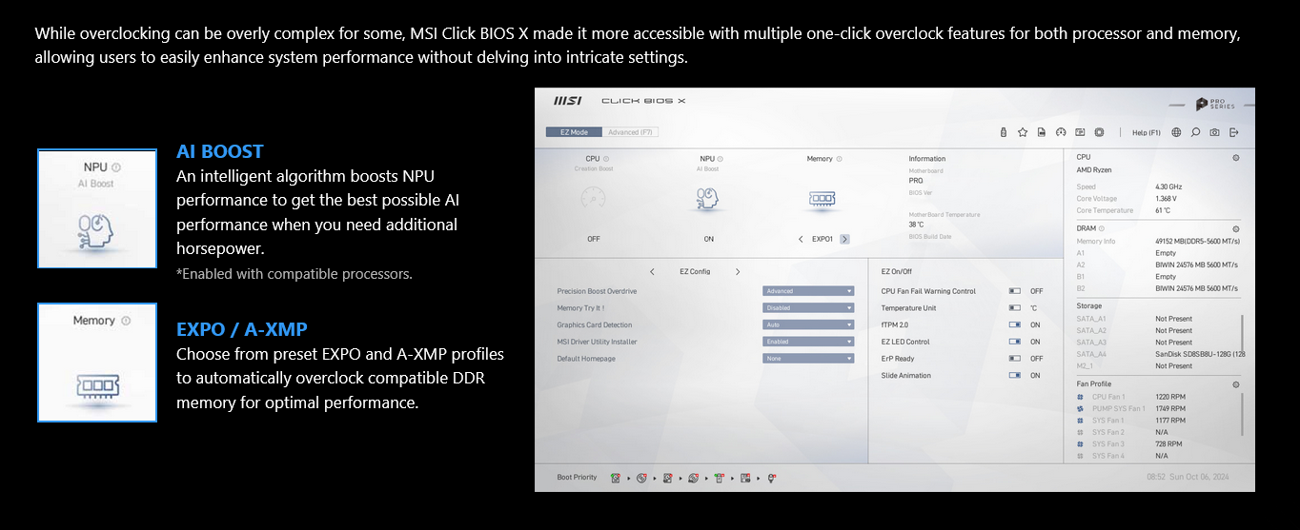This screenshot has height=530, width=1300.
Task: Toggle Slide Animation switch
Action: tap(1014, 375)
